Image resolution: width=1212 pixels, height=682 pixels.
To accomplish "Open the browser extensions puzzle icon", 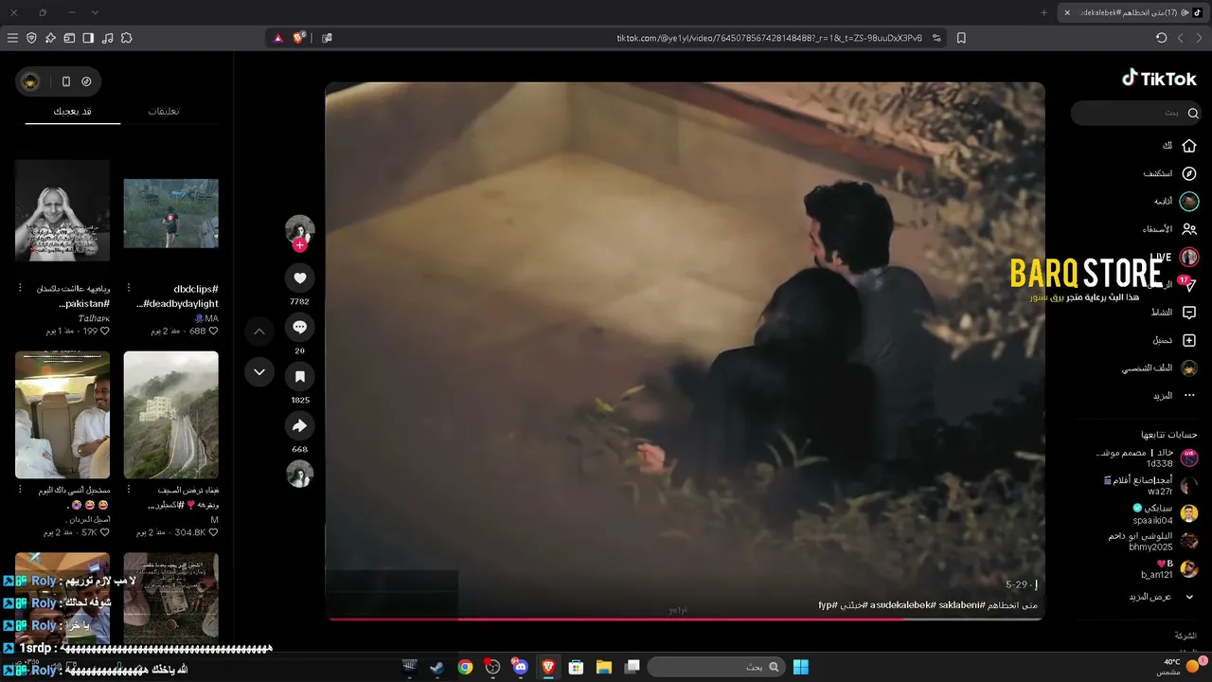I will point(127,38).
